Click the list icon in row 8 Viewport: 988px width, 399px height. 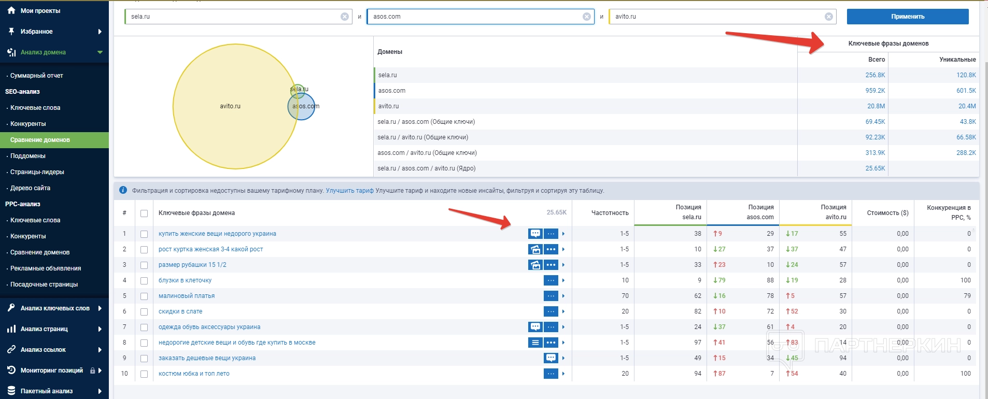[x=535, y=343]
